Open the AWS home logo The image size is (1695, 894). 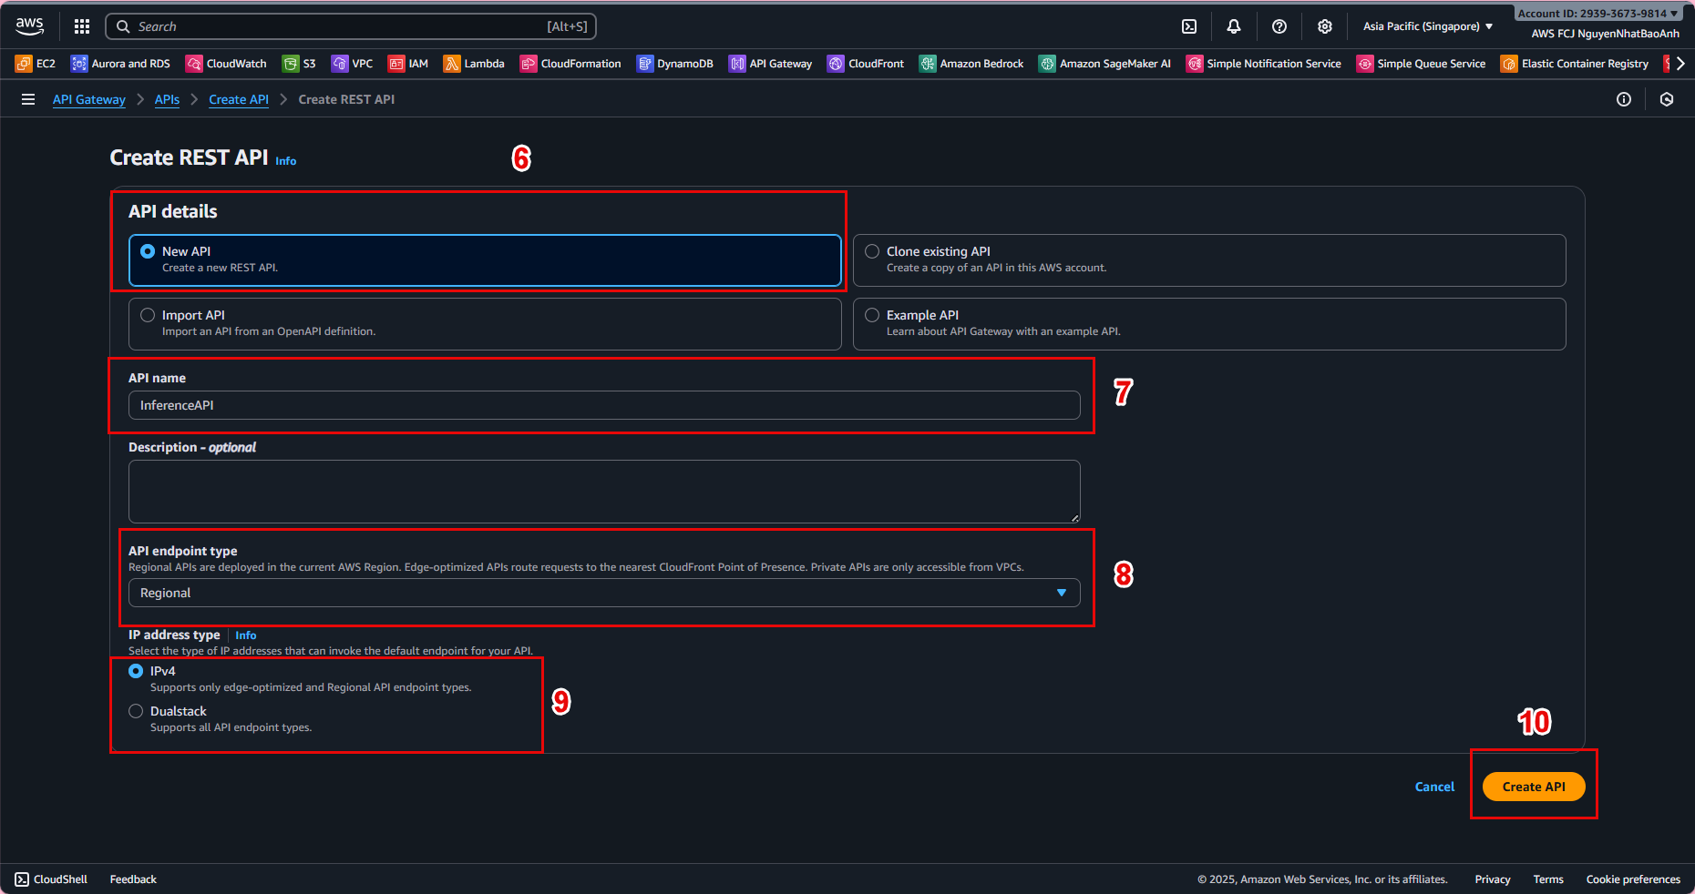click(30, 26)
